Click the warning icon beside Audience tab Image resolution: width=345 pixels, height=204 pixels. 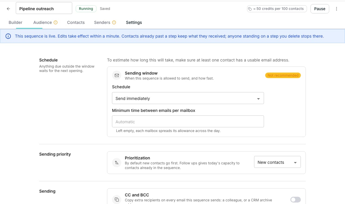[x=56, y=22]
